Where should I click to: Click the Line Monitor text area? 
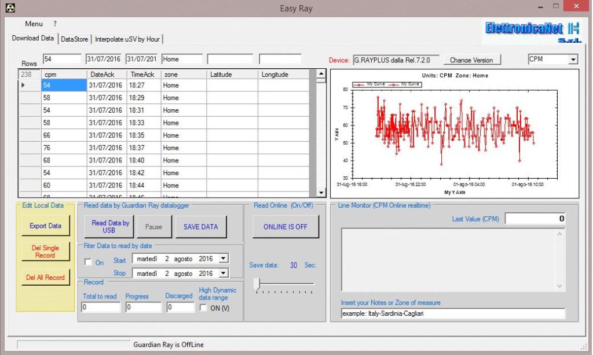tap(453, 260)
